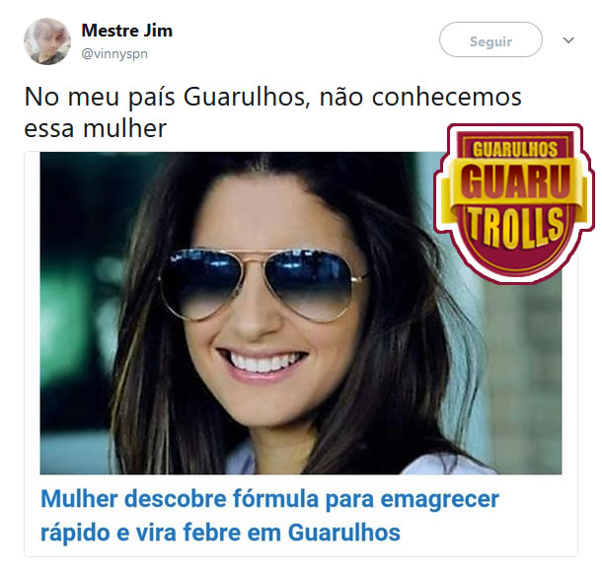Click 'não conhecemos' in the tweet

pyautogui.click(x=420, y=97)
